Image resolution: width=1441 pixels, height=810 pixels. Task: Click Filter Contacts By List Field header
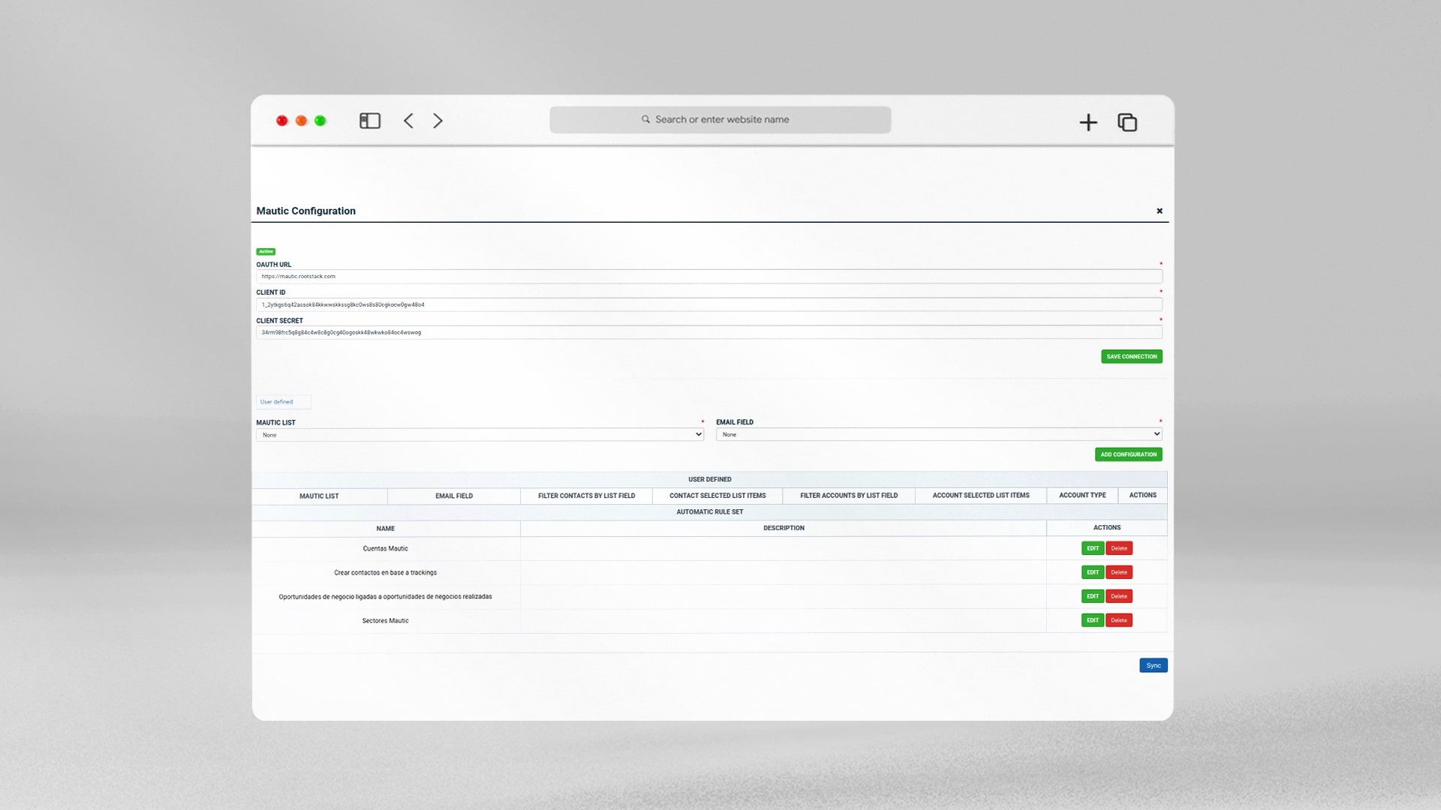click(586, 496)
